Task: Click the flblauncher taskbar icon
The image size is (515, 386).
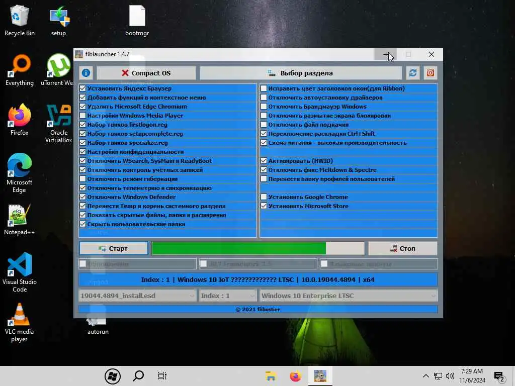Action: tap(320, 376)
